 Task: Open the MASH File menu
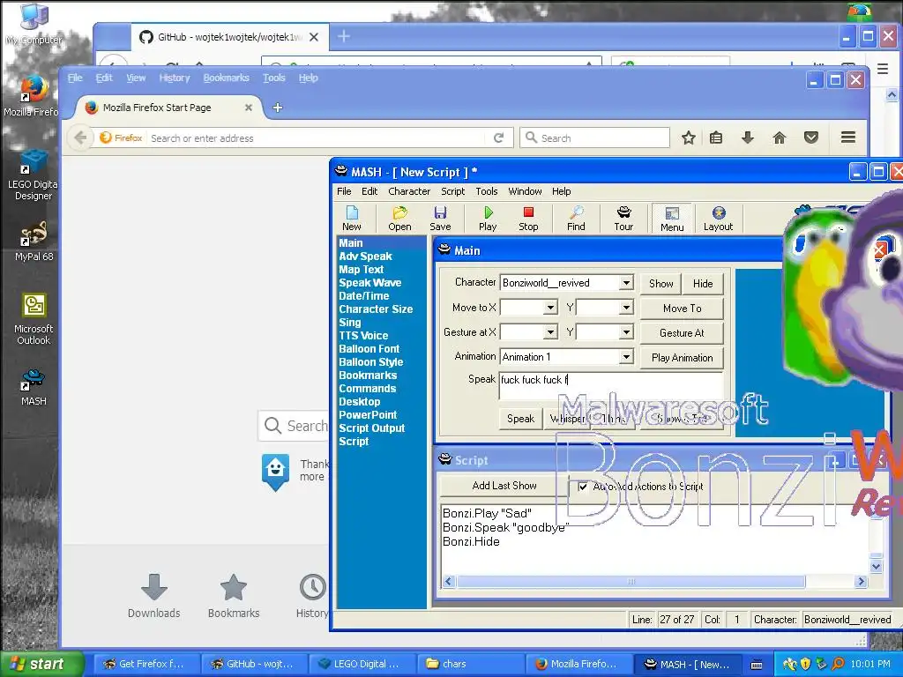click(x=344, y=191)
